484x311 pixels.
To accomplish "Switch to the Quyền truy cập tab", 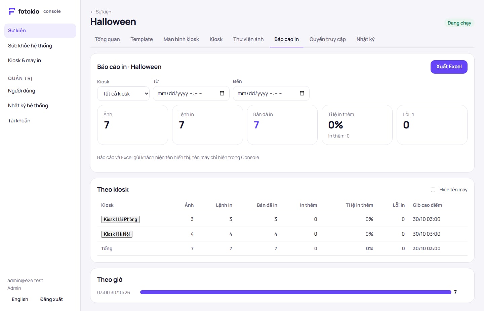I will 328,39.
